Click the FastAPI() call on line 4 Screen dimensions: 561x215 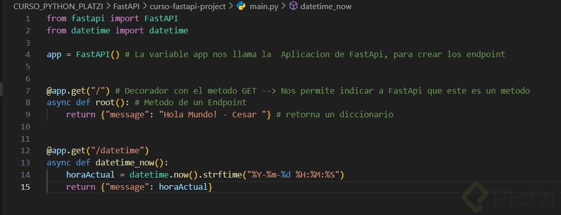98,55
